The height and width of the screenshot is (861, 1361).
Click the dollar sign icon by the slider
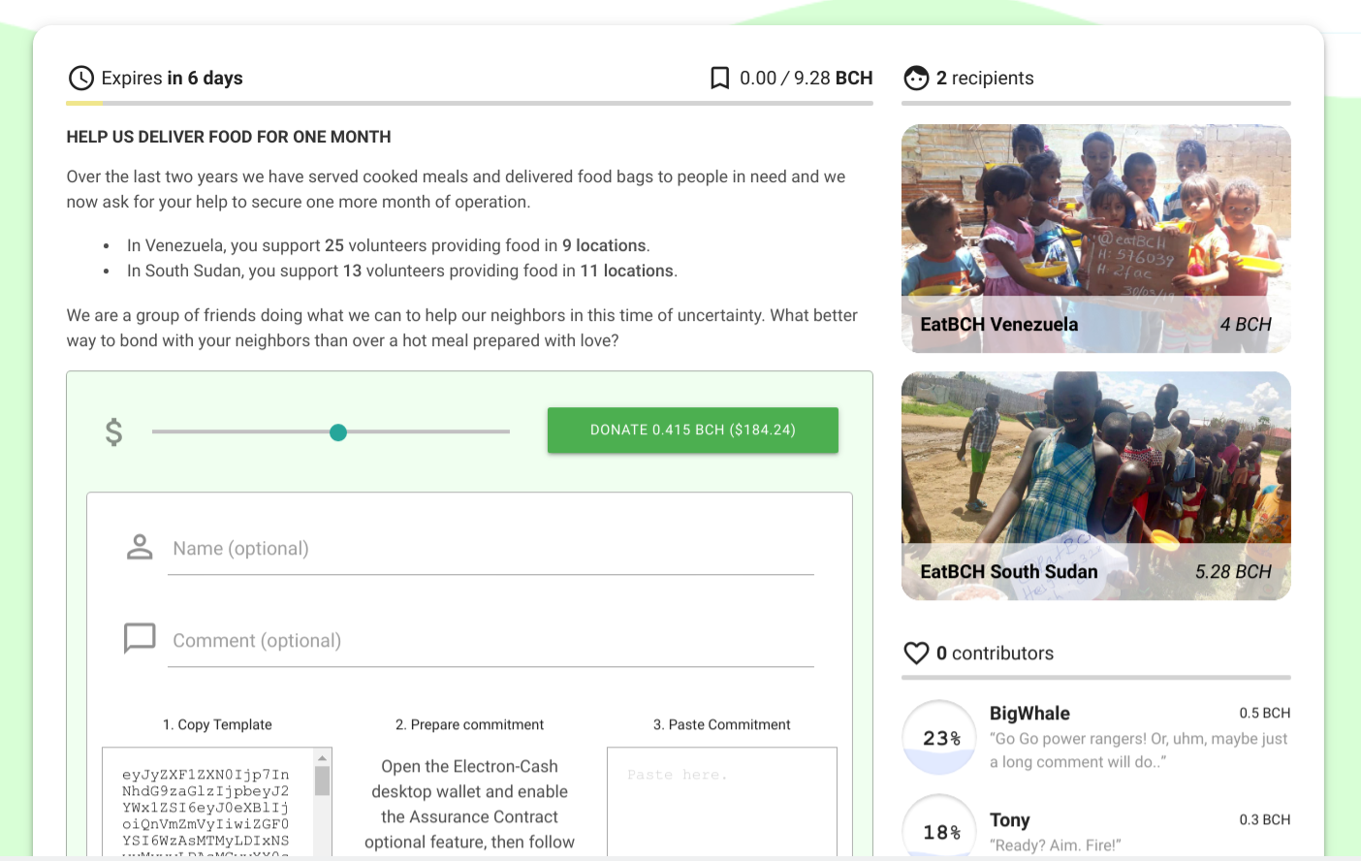click(114, 431)
